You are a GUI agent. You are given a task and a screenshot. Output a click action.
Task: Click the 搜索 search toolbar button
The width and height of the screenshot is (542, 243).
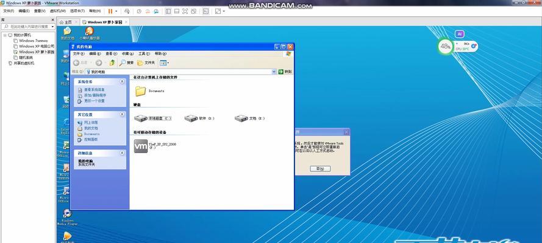tap(127, 63)
